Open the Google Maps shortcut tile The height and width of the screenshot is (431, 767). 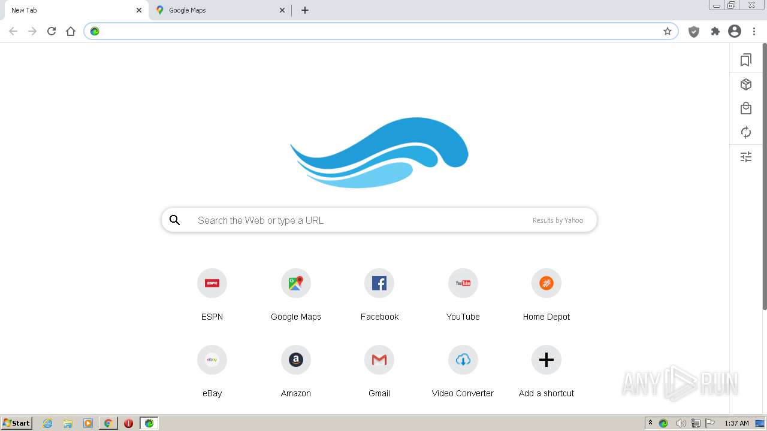tap(296, 283)
